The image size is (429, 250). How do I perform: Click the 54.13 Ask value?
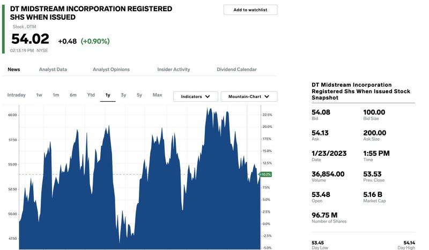point(320,133)
